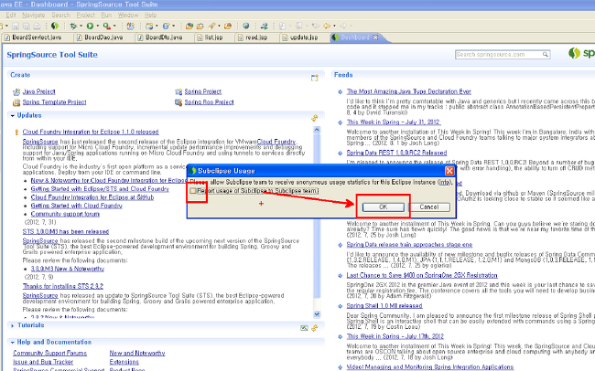
Task: Open the Spring Roo Project link
Action: coord(209,102)
